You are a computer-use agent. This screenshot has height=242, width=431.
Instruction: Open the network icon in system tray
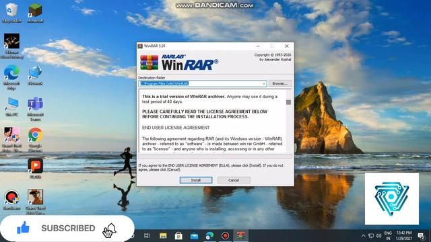(371, 236)
